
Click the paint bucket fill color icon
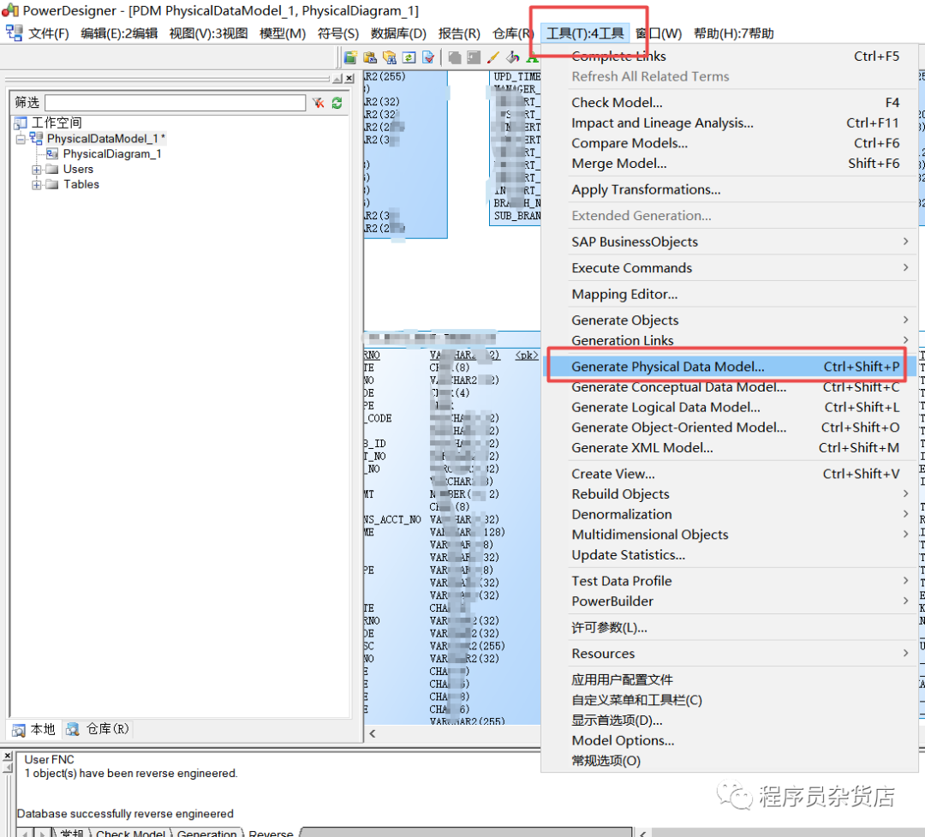pyautogui.click(x=513, y=57)
